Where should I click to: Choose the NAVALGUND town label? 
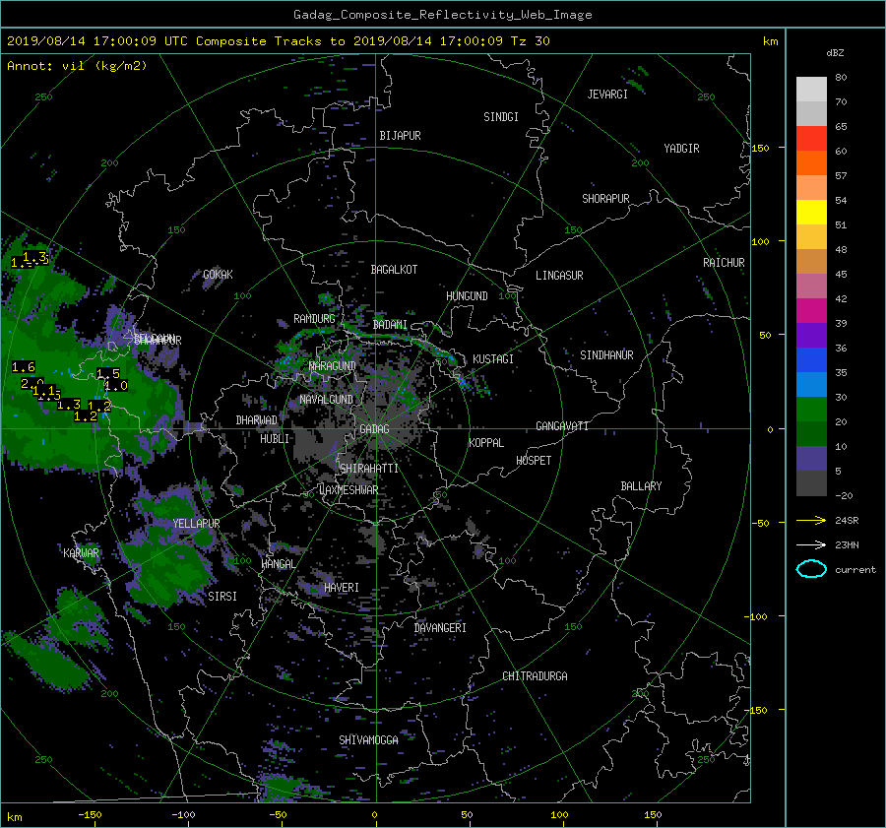click(326, 400)
